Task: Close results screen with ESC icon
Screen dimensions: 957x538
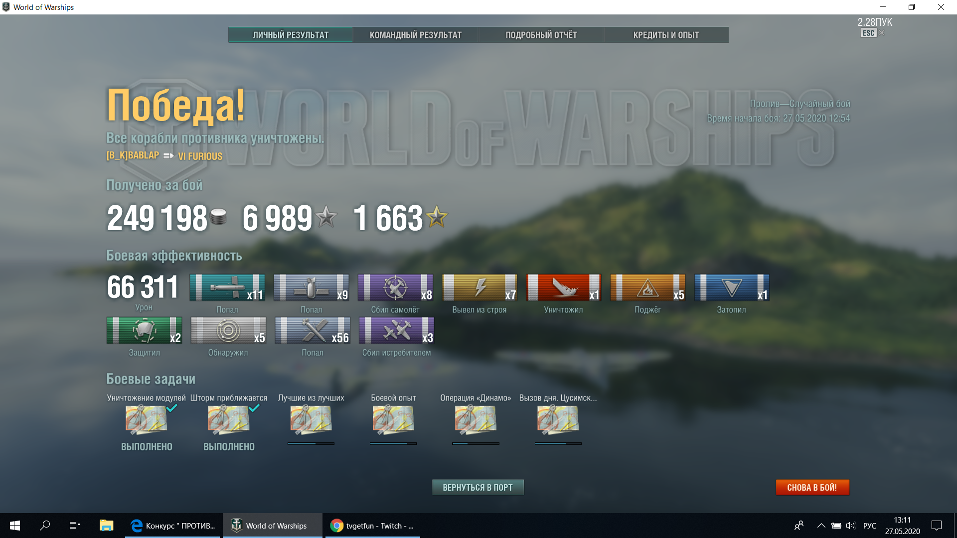Action: (x=869, y=33)
